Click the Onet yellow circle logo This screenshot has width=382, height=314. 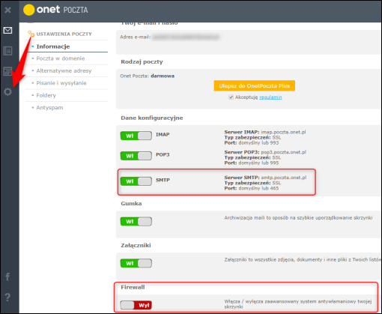click(x=28, y=10)
